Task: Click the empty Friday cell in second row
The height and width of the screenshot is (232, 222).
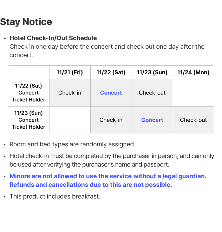Action: 70,120
